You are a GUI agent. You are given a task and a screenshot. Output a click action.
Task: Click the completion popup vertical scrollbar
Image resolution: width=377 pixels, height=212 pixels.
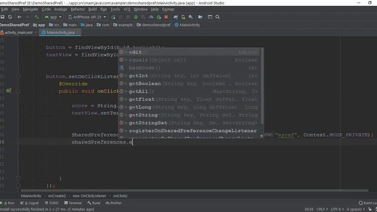[x=262, y=86]
